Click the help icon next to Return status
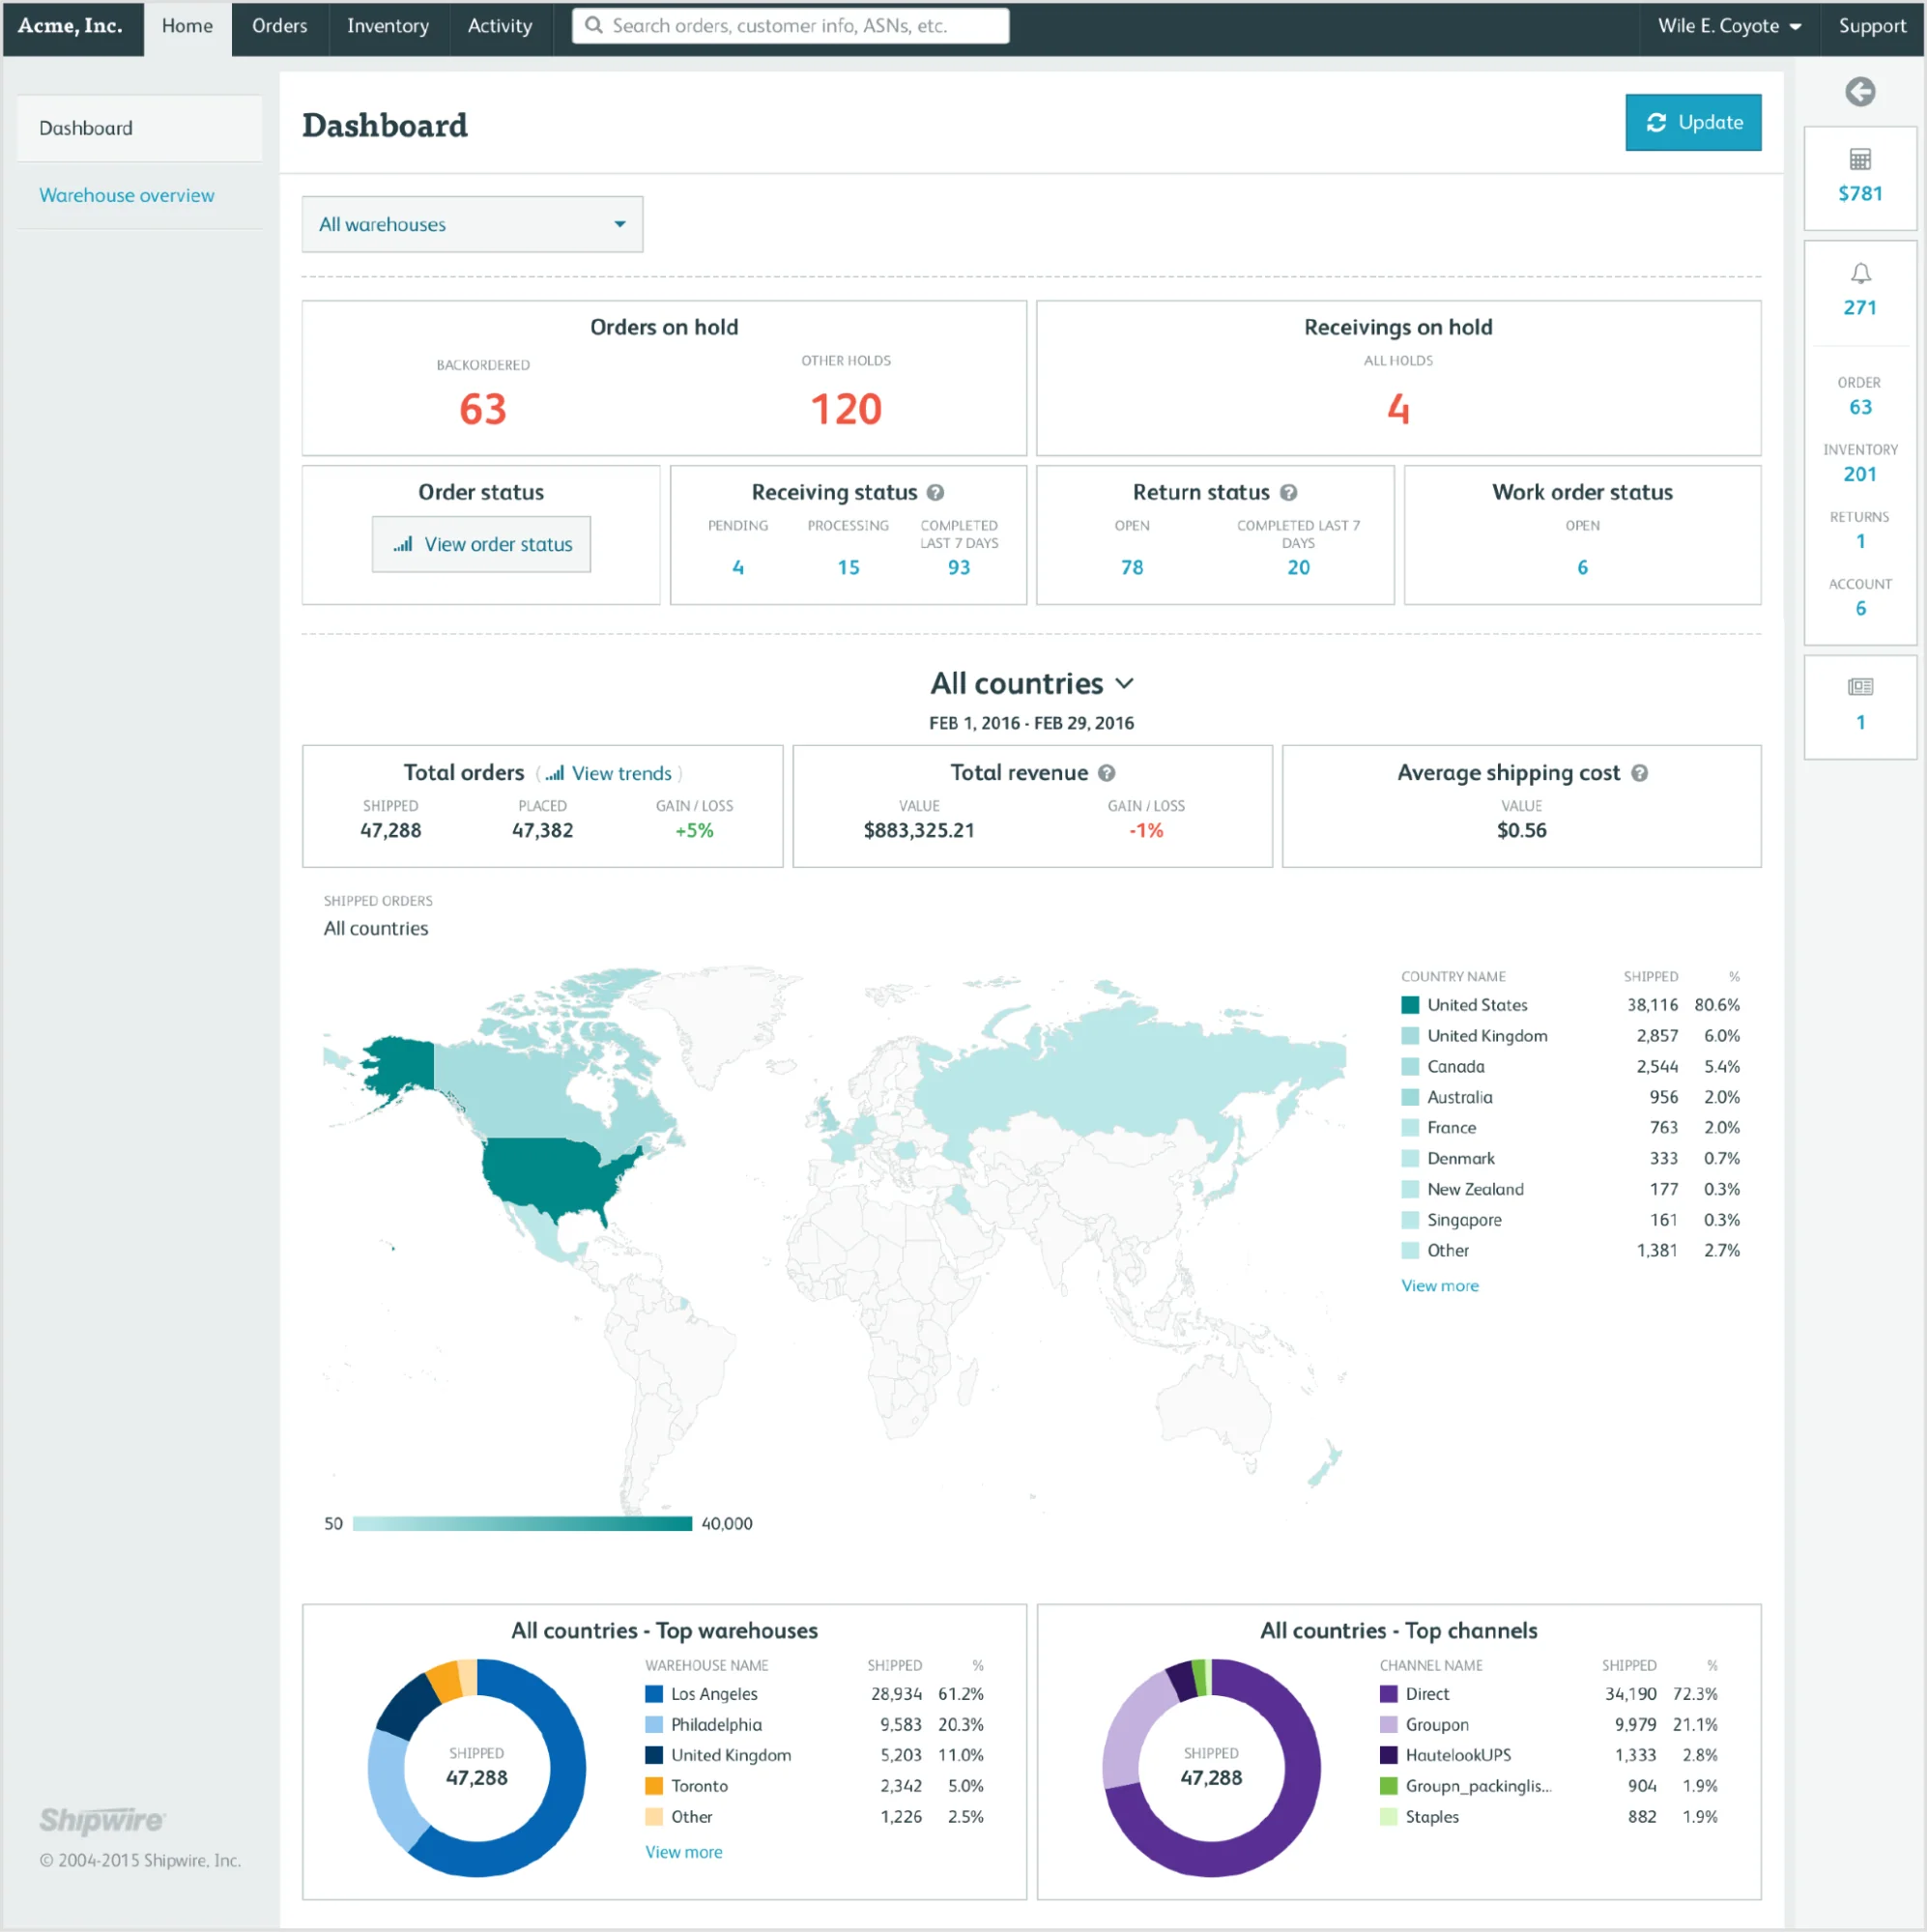Image resolution: width=1928 pixels, height=1932 pixels. (1288, 492)
